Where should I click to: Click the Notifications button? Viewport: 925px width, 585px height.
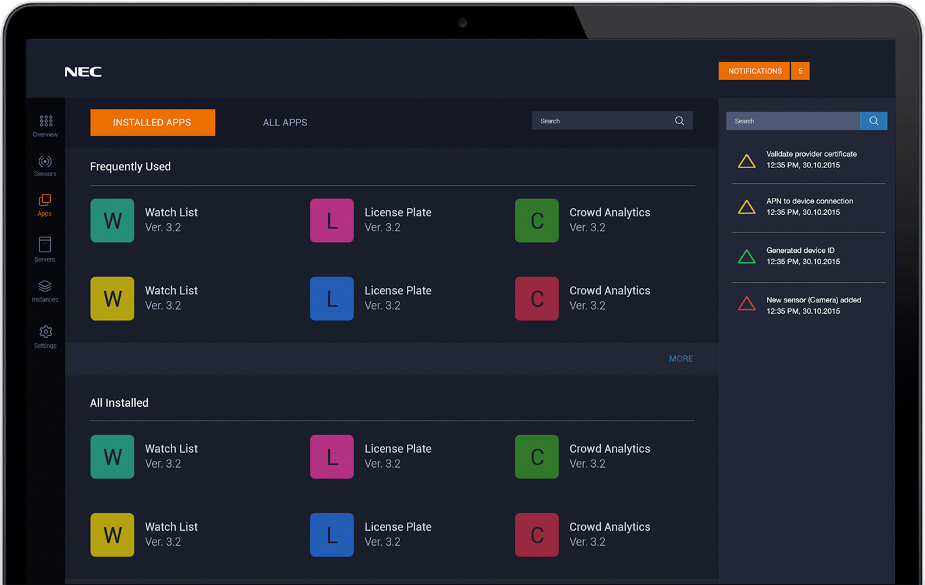click(754, 71)
